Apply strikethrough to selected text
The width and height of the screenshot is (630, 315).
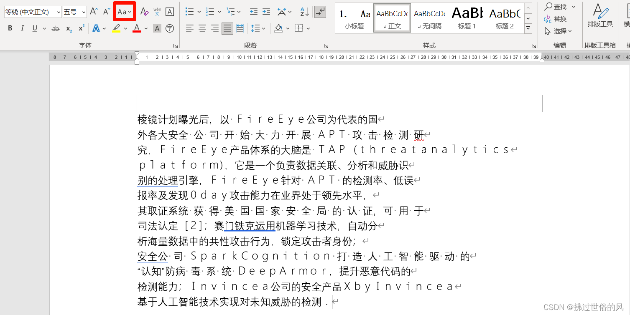coord(55,28)
